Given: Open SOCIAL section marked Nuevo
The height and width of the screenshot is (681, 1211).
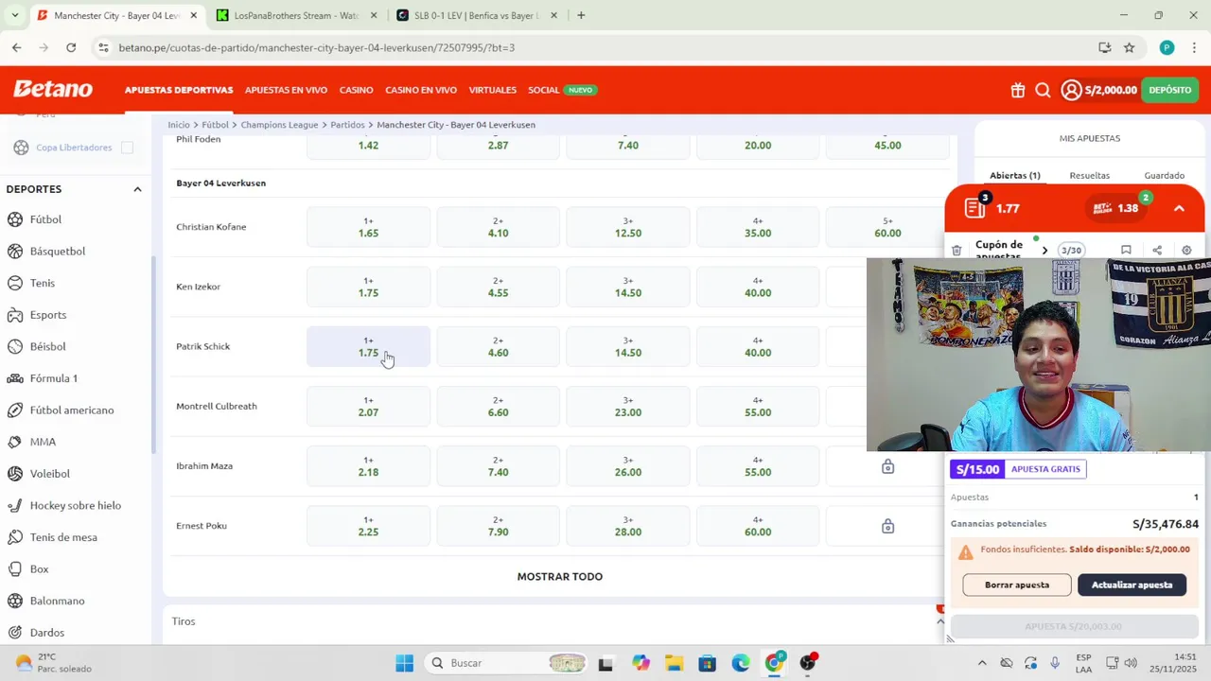Looking at the screenshot, I should (562, 90).
